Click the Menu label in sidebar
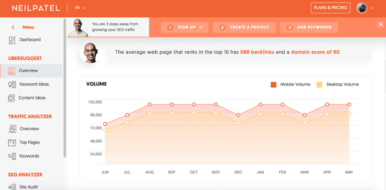The width and height of the screenshot is (386, 190). click(x=28, y=27)
